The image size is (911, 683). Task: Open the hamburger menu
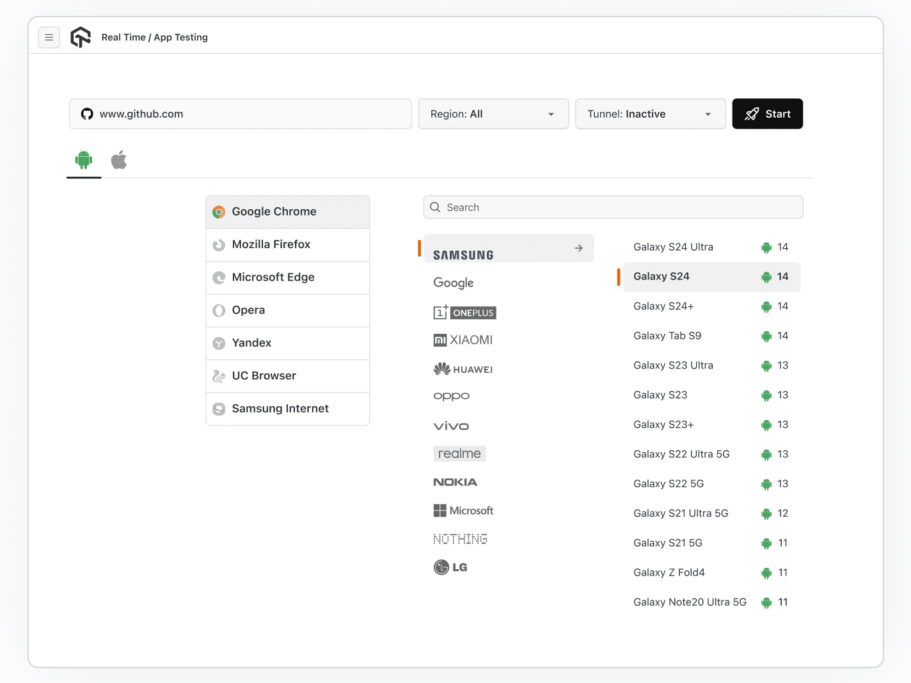[x=49, y=38]
